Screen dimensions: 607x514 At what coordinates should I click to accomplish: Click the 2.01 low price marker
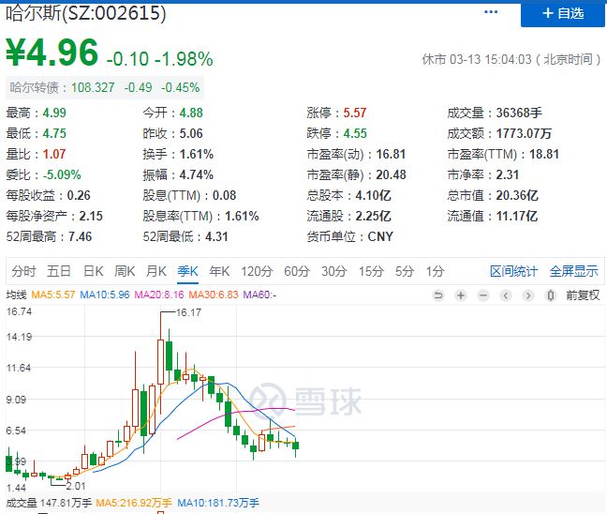click(x=76, y=486)
